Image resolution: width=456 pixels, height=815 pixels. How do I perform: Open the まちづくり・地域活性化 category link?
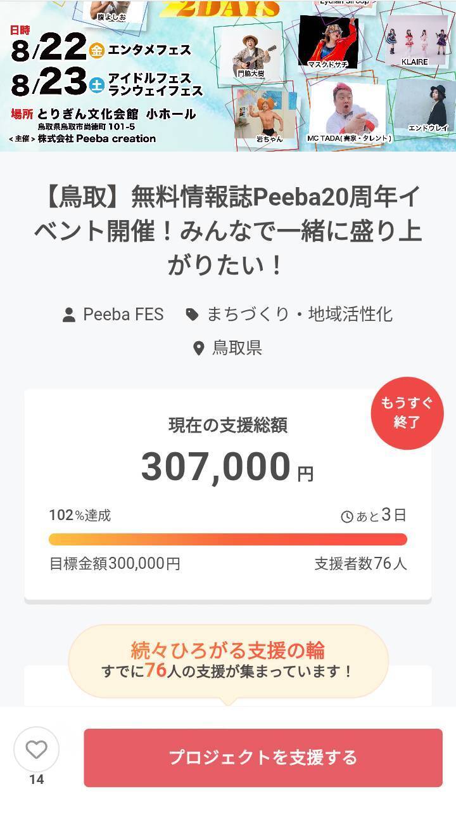click(x=300, y=314)
